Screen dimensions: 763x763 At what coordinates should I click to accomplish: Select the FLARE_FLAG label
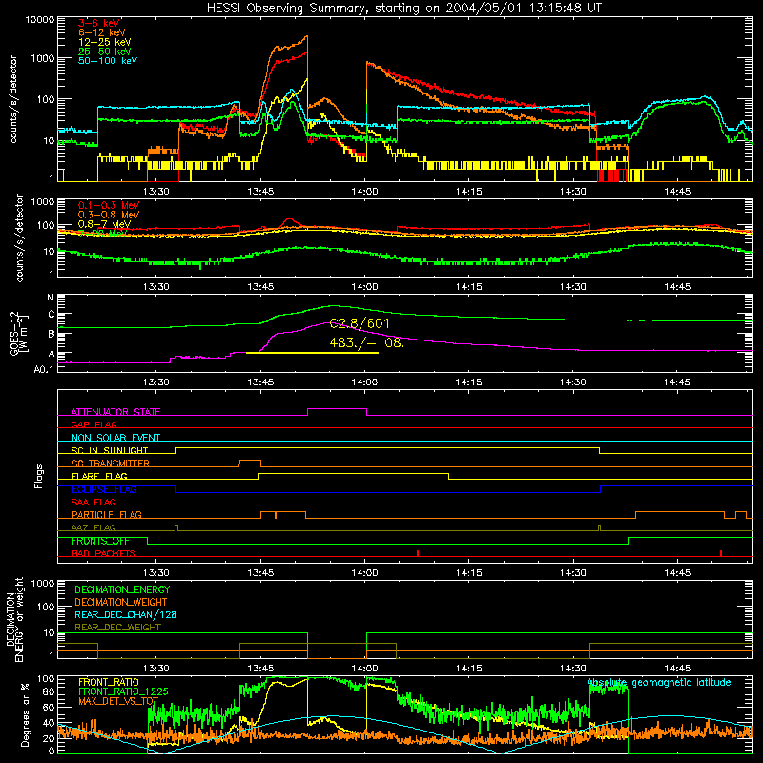click(x=99, y=476)
